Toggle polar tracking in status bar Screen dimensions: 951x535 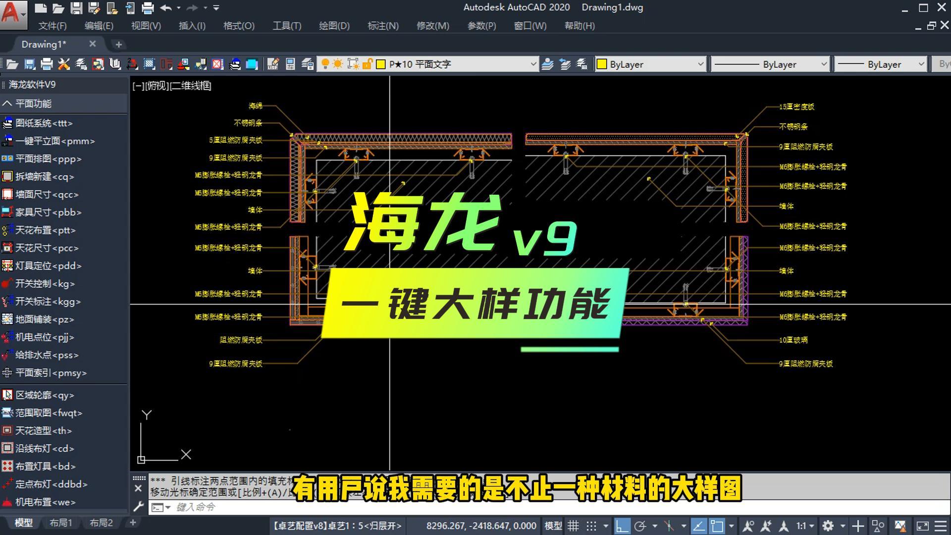pos(640,526)
